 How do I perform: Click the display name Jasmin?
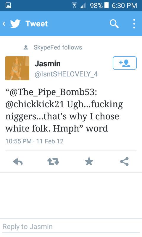tap(48, 64)
